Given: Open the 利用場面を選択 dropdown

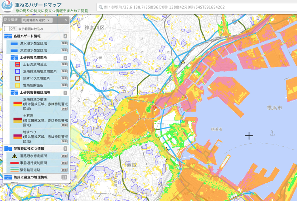Looking at the screenshot, I should [x=36, y=20].
